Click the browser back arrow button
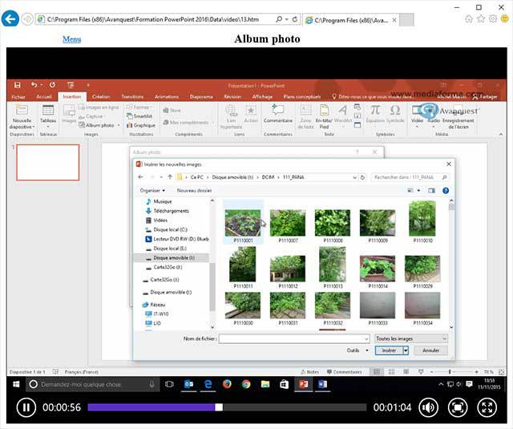Viewport: 513px width, 429px height. (x=10, y=18)
